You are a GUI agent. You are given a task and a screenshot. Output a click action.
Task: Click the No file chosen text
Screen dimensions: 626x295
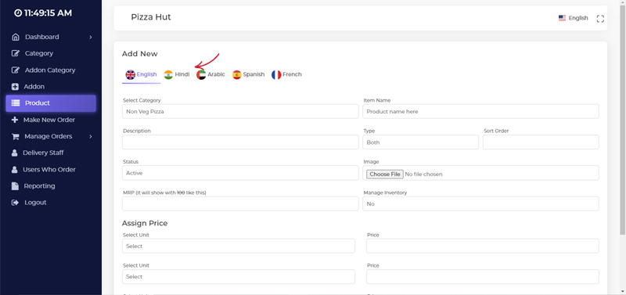pyautogui.click(x=423, y=174)
